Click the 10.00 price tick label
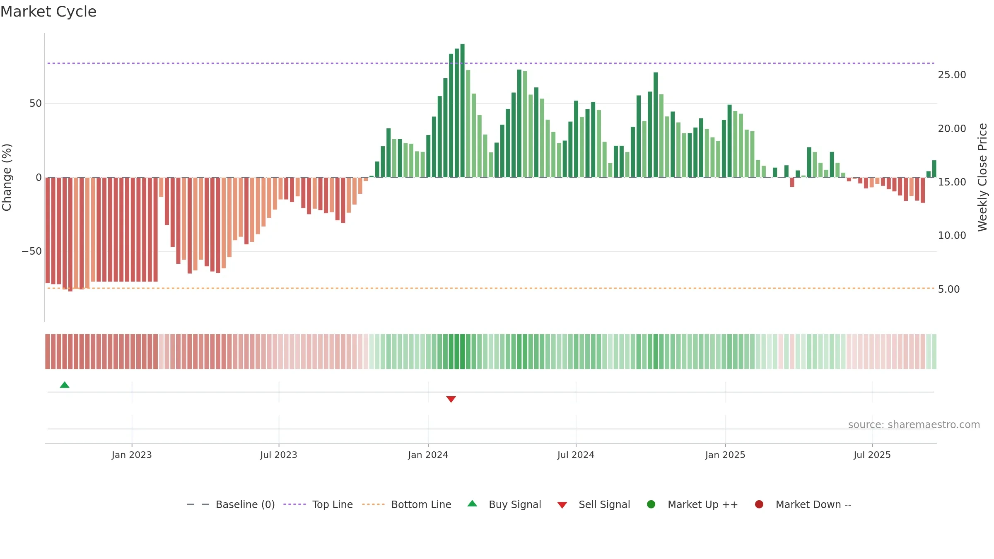Screen dimensions: 994x559 (x=952, y=236)
